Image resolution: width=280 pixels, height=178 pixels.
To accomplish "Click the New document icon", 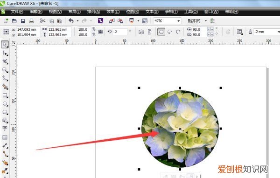I will tap(6, 21).
